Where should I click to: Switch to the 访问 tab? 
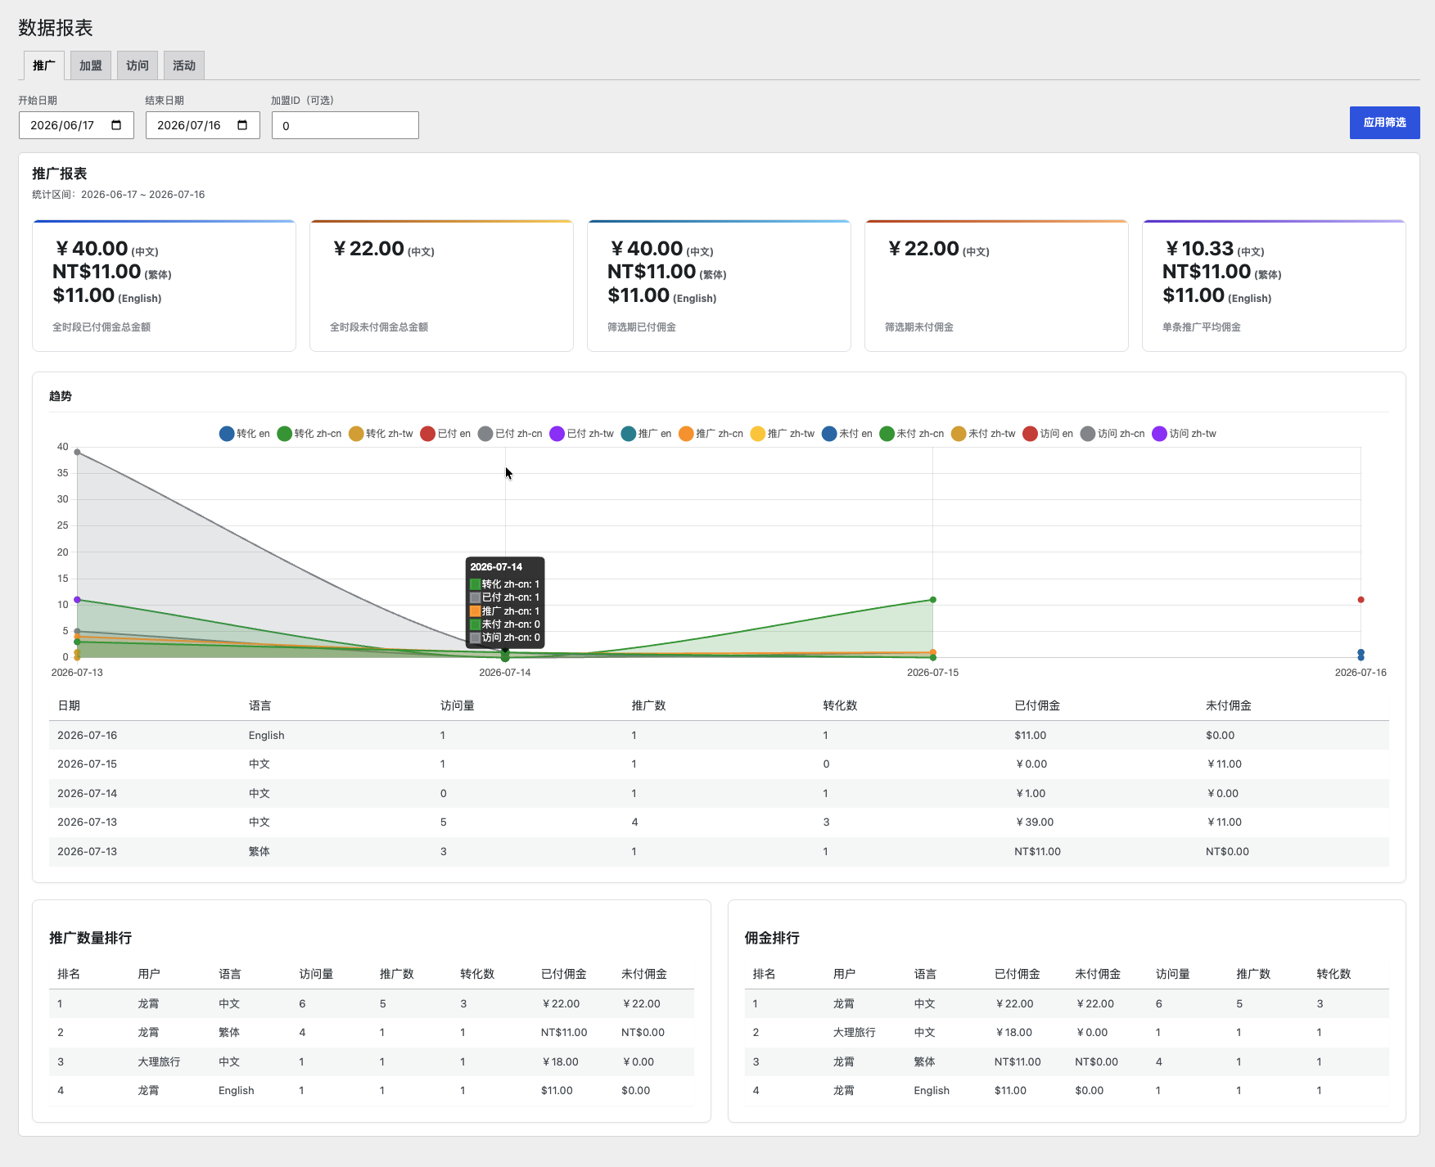[138, 65]
